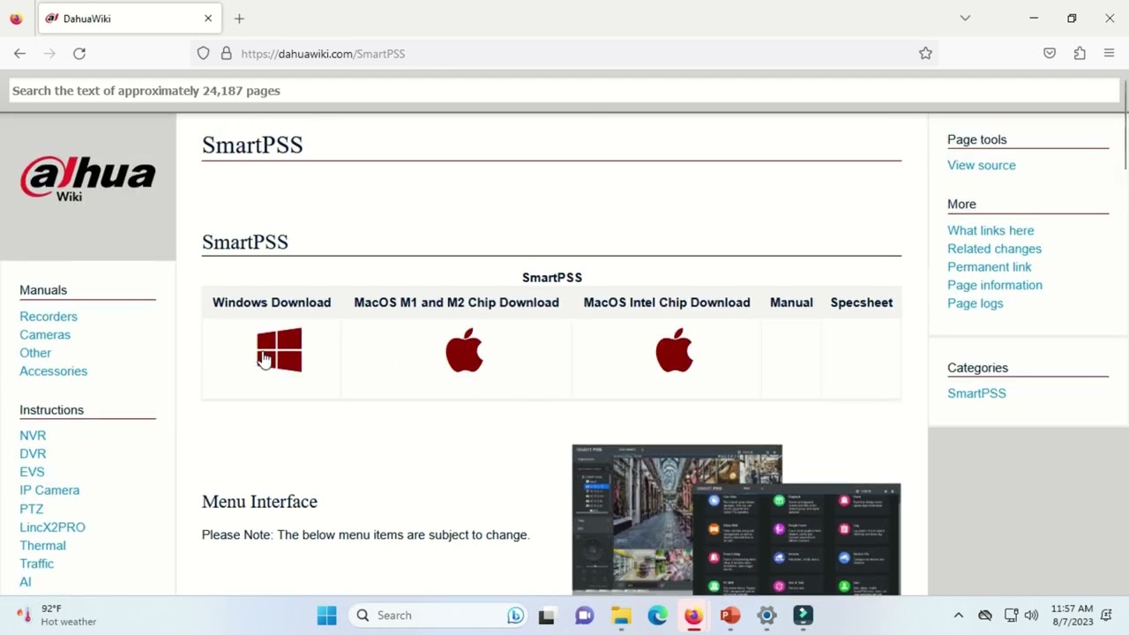The width and height of the screenshot is (1129, 635).
Task: Reload the page with the refresh icon
Action: (x=79, y=54)
